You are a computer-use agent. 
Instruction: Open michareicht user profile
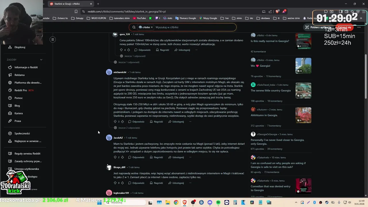tap(120, 72)
